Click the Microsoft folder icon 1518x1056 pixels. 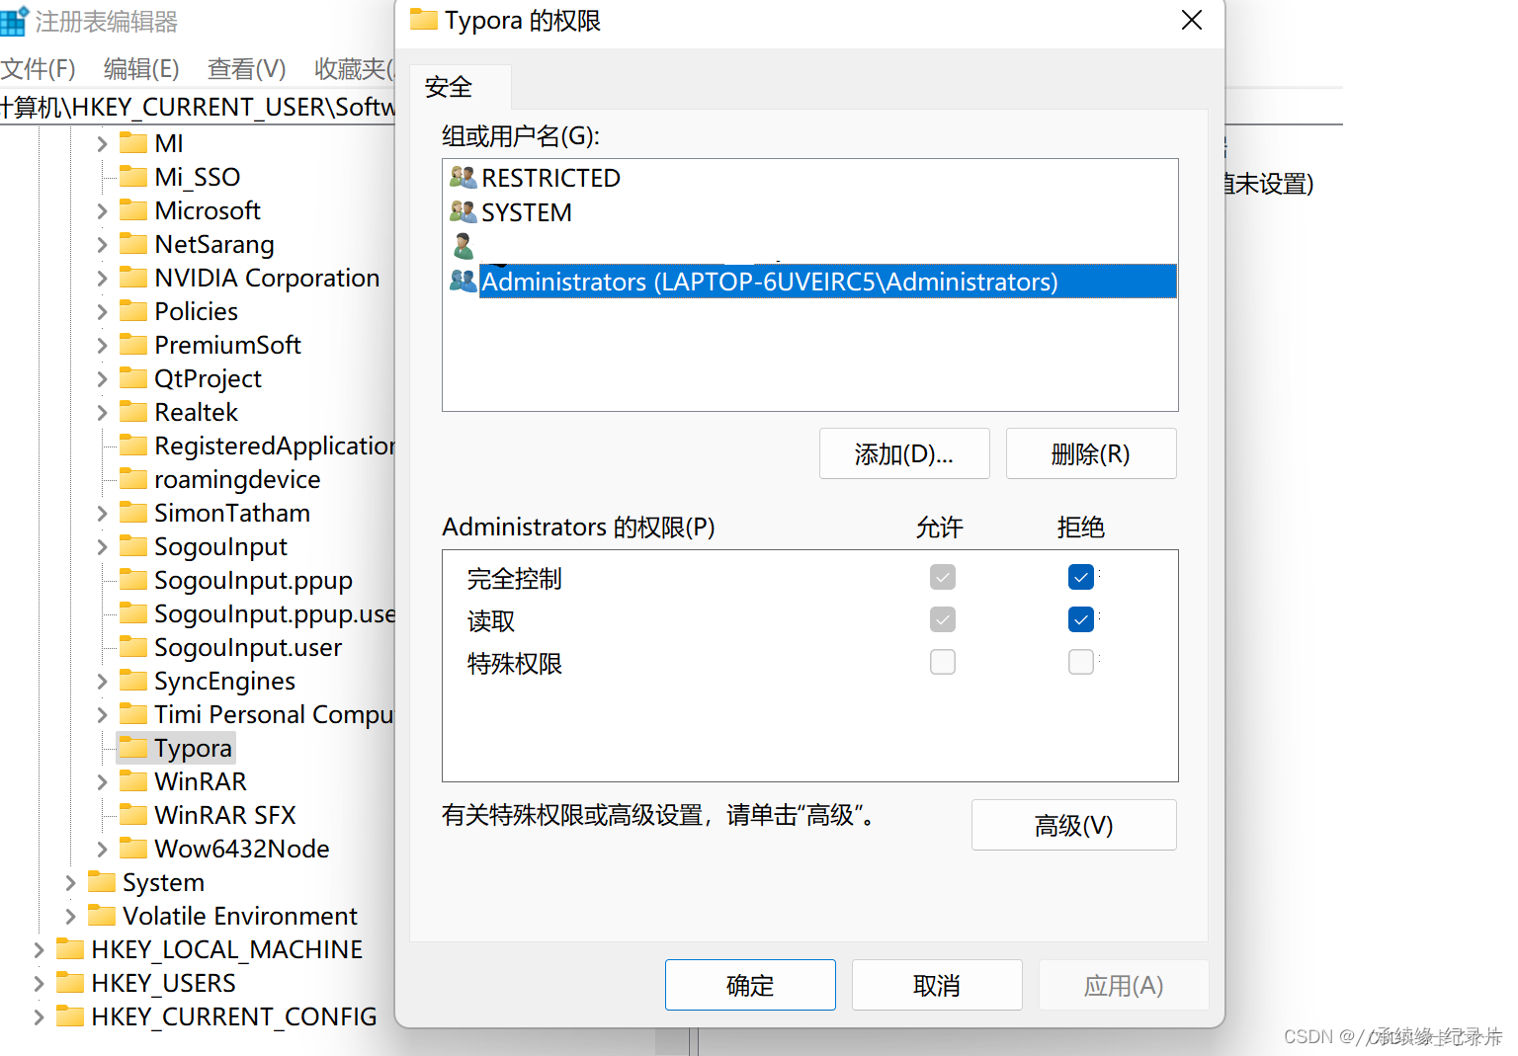point(133,210)
